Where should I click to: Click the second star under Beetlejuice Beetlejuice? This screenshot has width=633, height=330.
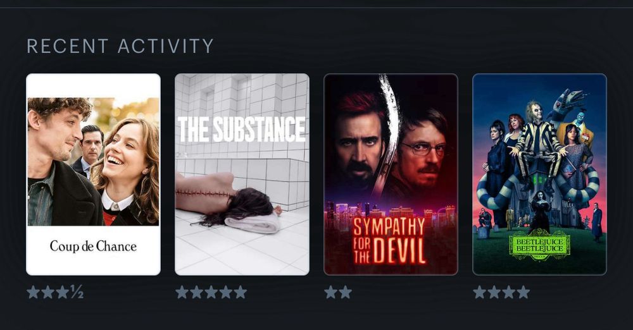(494, 292)
